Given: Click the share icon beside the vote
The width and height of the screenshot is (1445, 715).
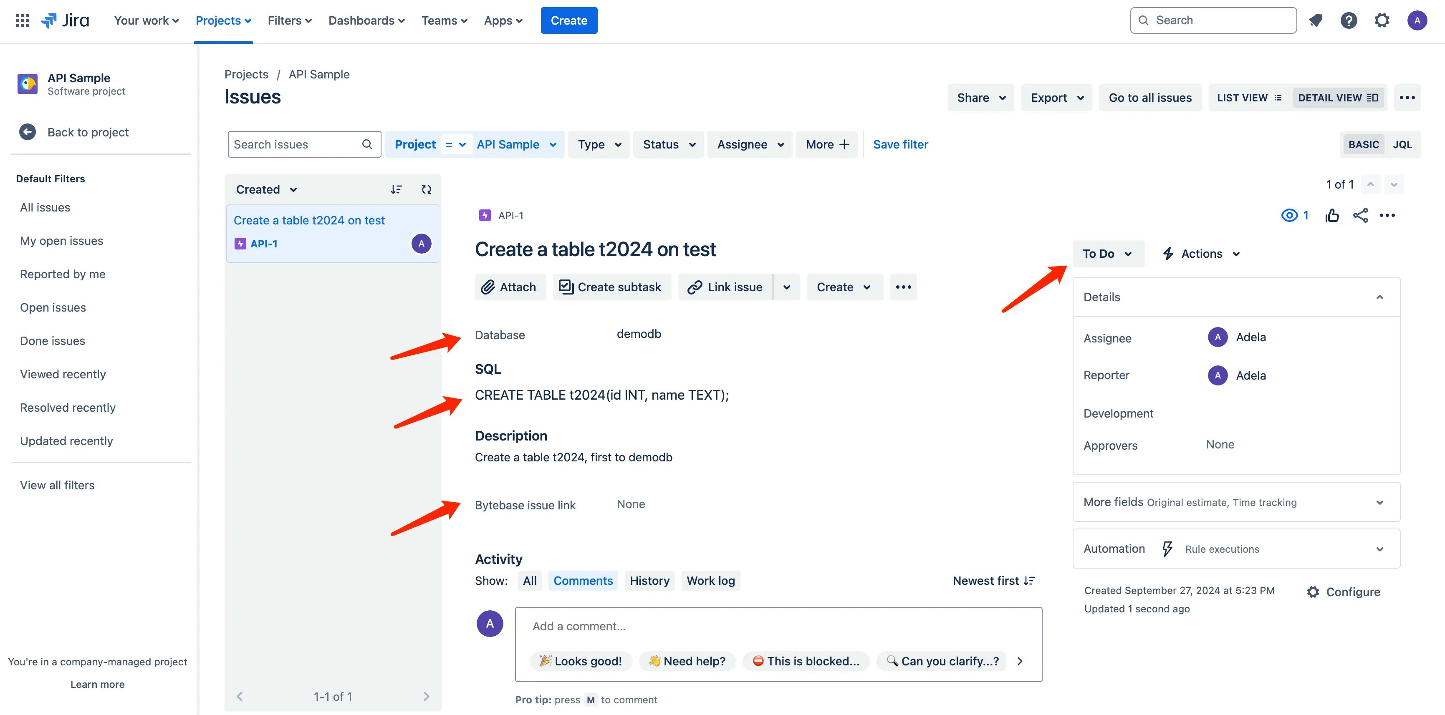Looking at the screenshot, I should pos(1360,215).
